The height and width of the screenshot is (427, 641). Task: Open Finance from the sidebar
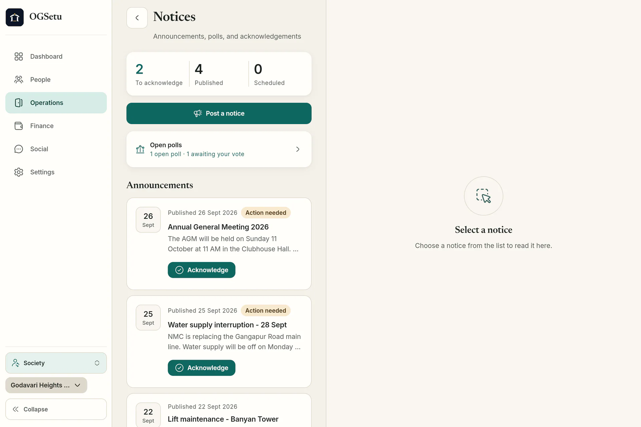tap(56, 126)
